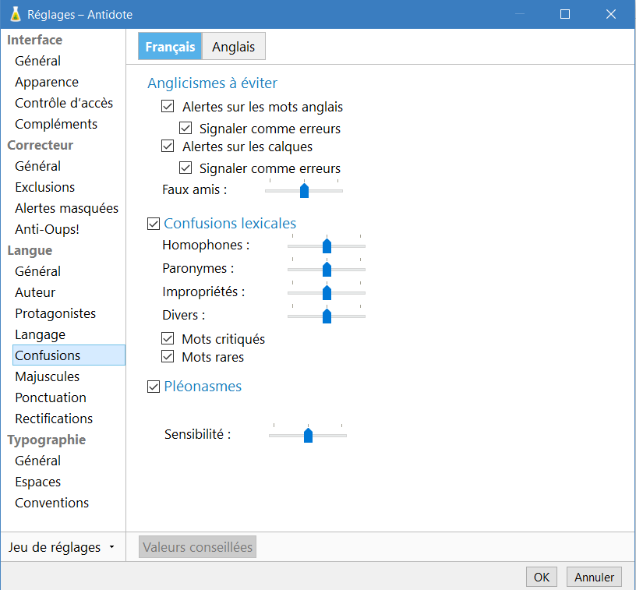
Task: Uncheck the Mots rares option
Action: (x=168, y=356)
